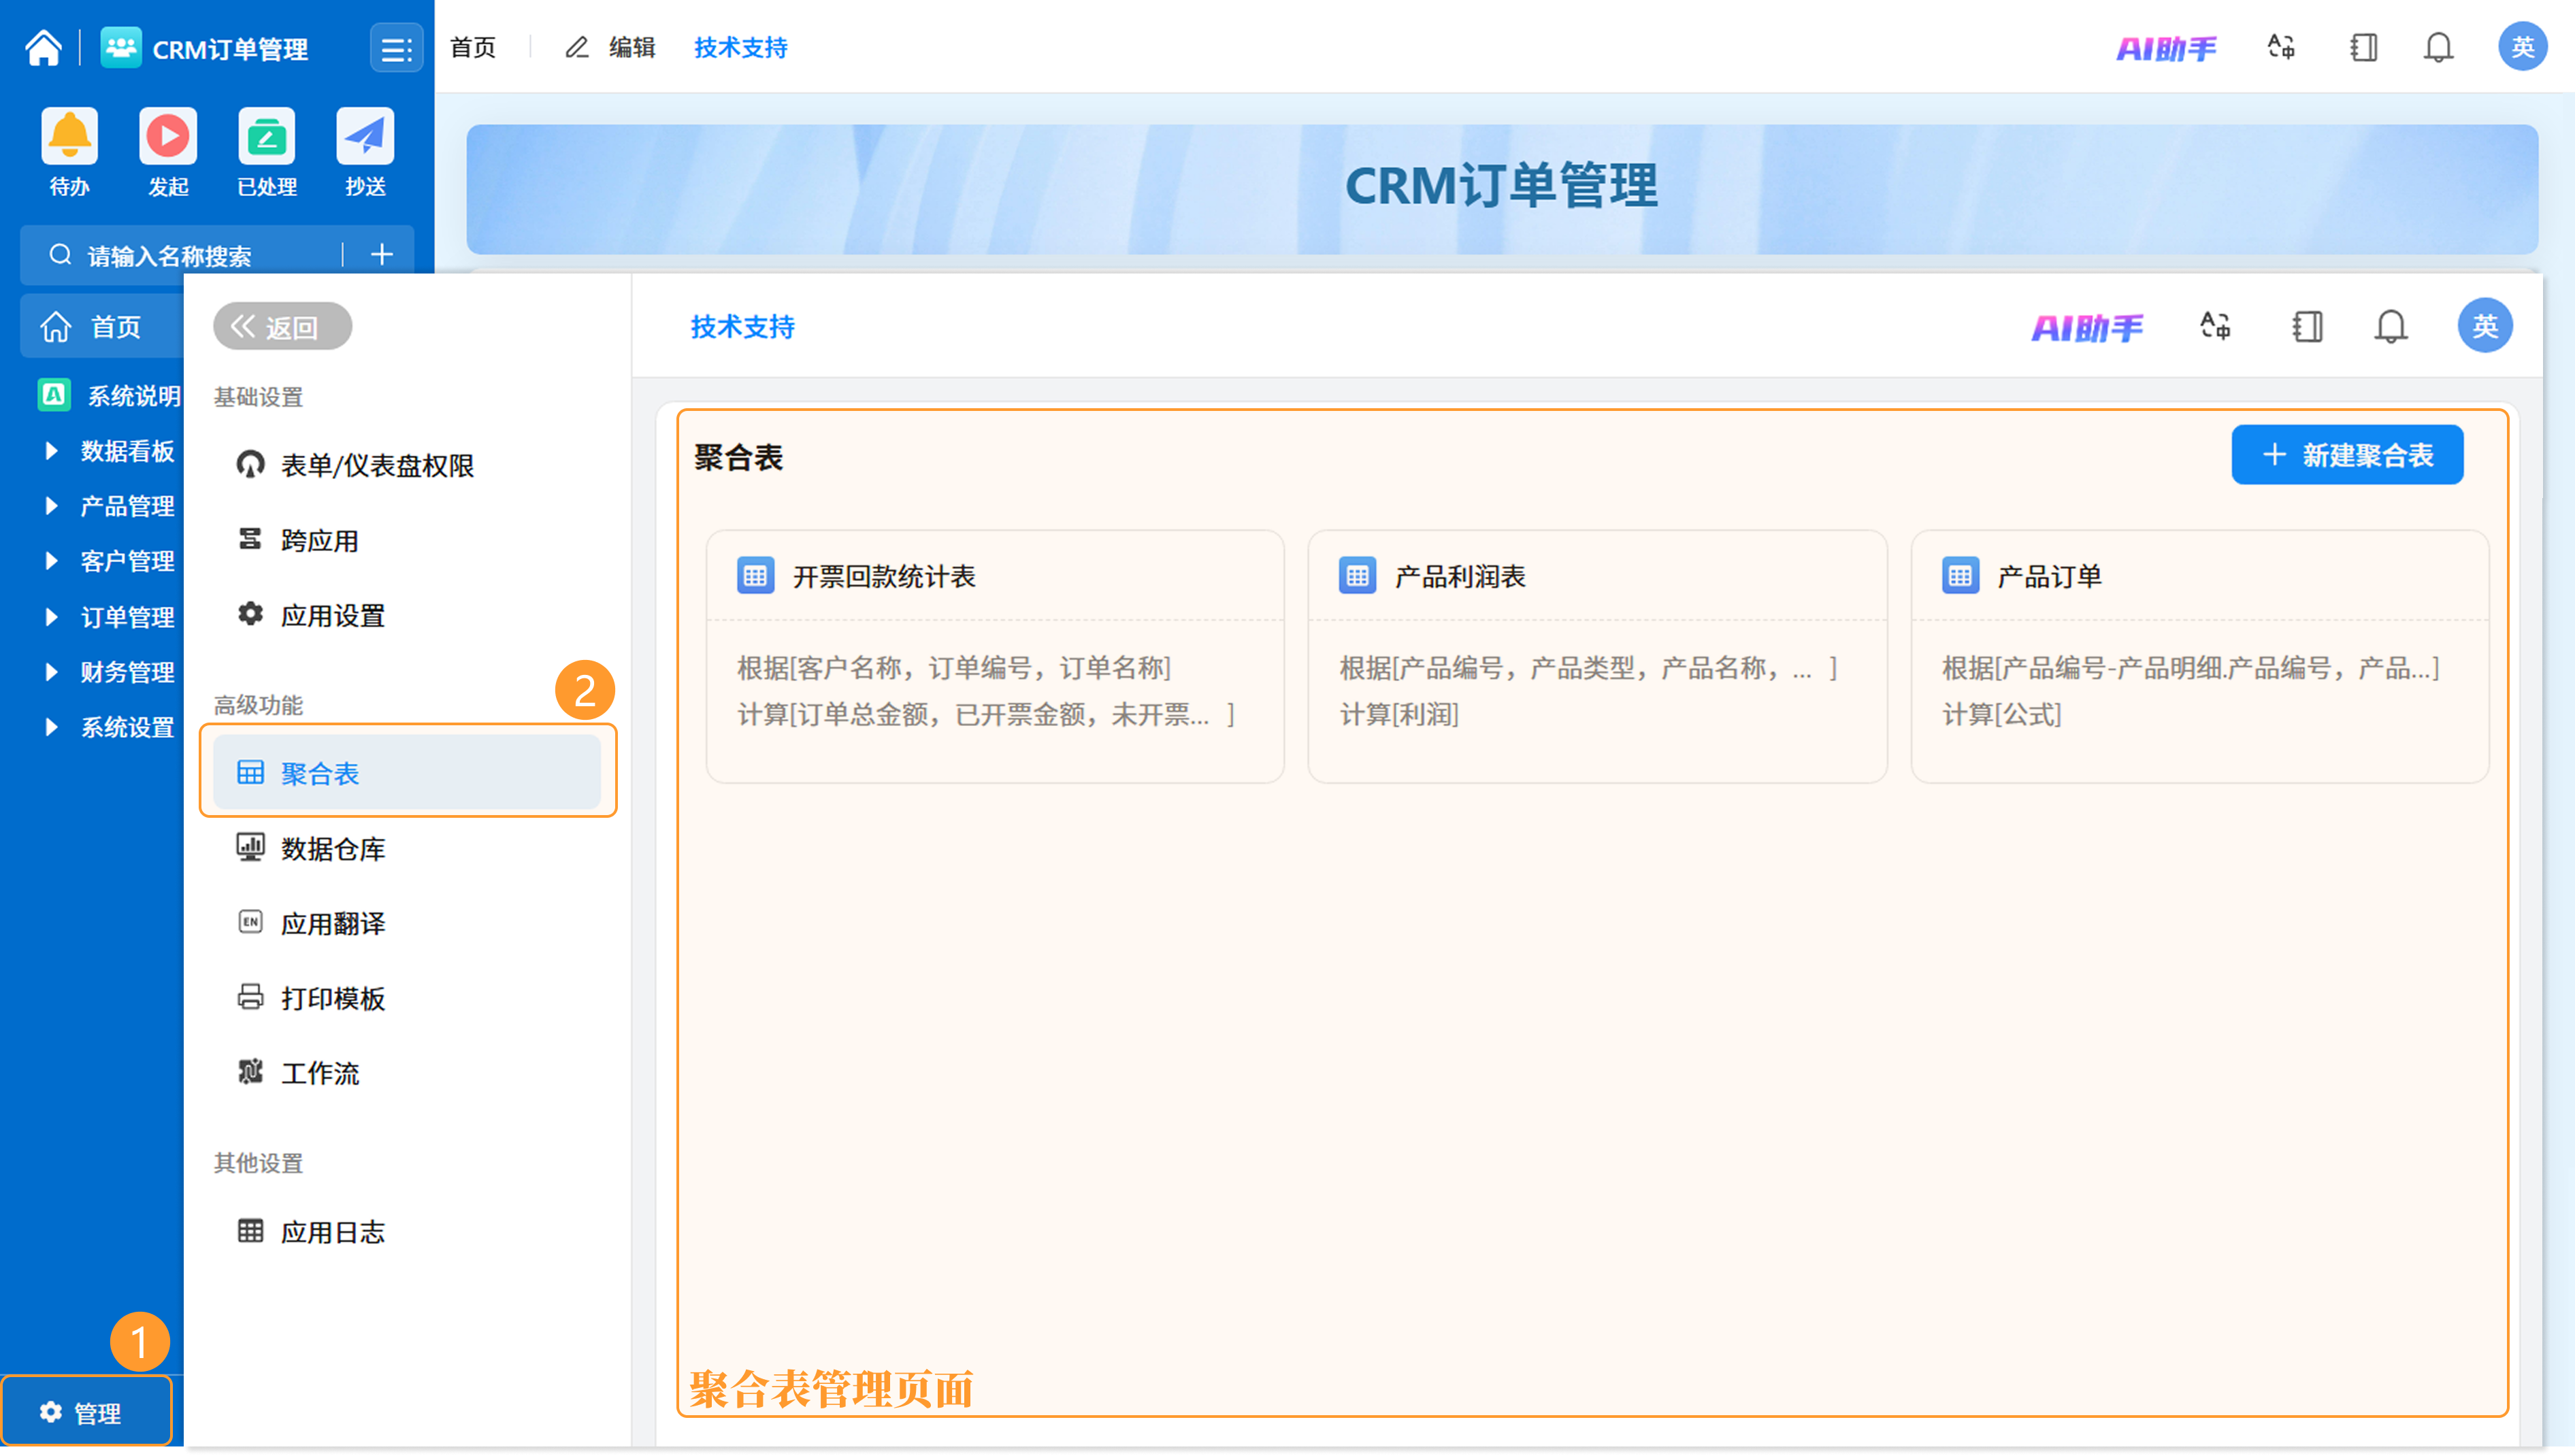2575x1456 pixels.
Task: Click 产品利润表 table icon
Action: [1357, 576]
